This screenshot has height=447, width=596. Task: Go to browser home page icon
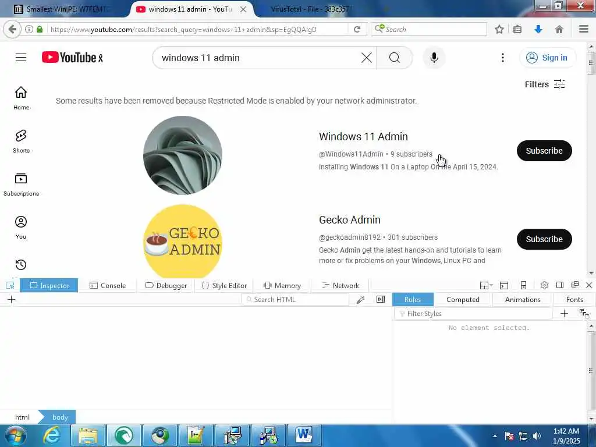559,29
